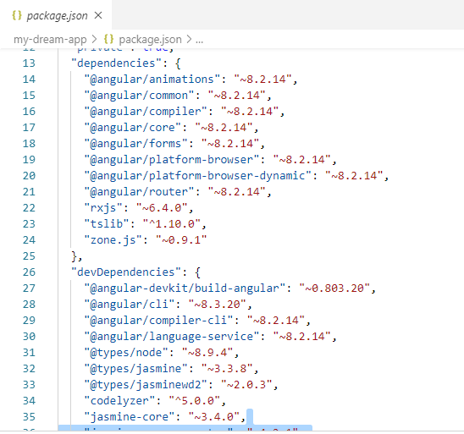
Task: Click the "dependencies" key text
Action: pos(116,63)
